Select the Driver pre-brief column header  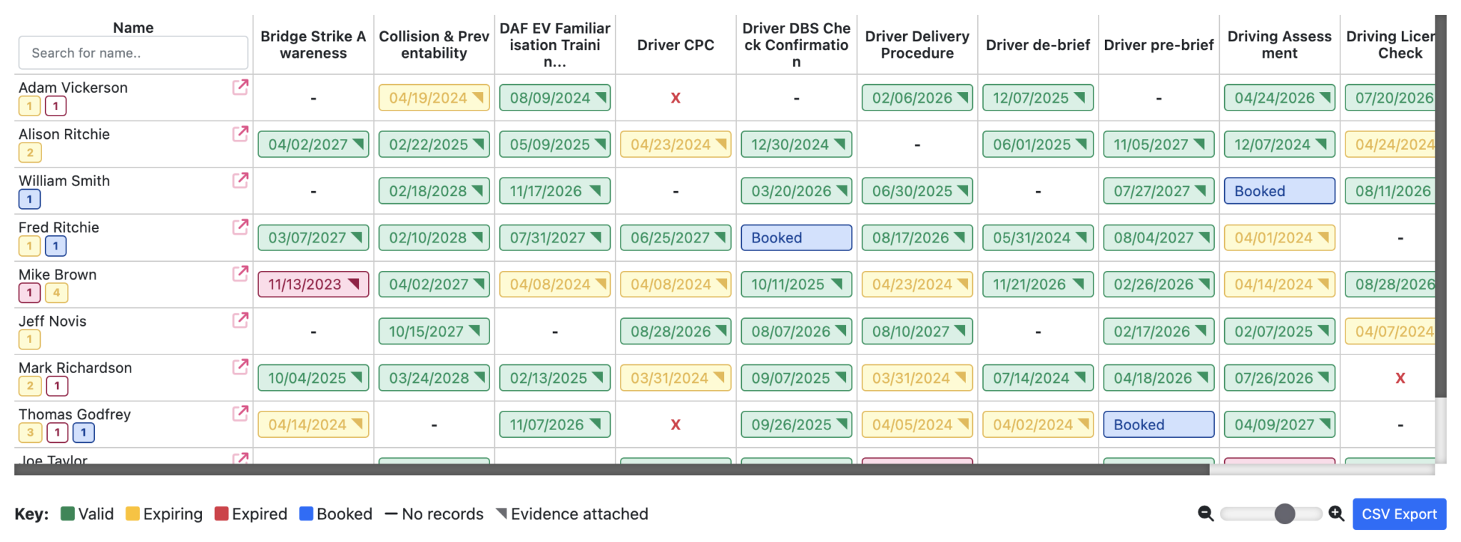click(x=1159, y=45)
